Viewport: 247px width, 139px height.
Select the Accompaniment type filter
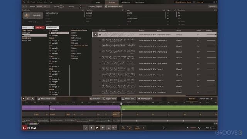point(132,19)
